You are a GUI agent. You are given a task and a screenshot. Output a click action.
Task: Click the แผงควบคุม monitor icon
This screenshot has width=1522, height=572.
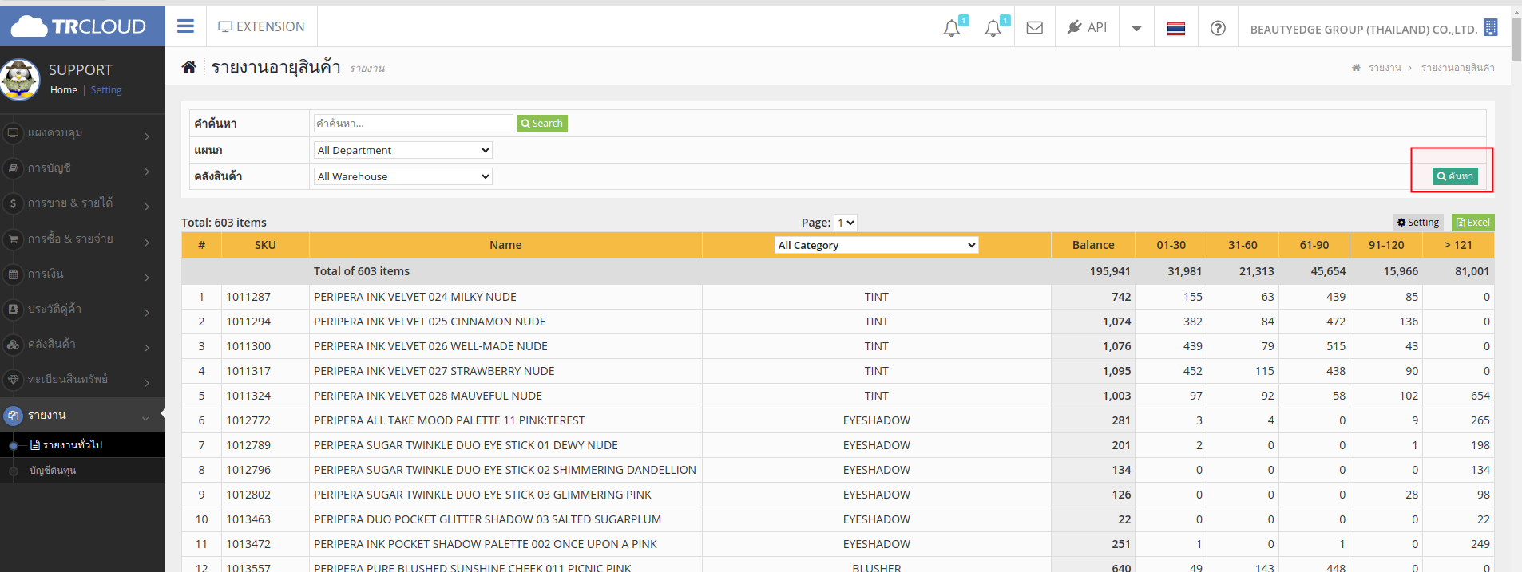tap(13, 133)
